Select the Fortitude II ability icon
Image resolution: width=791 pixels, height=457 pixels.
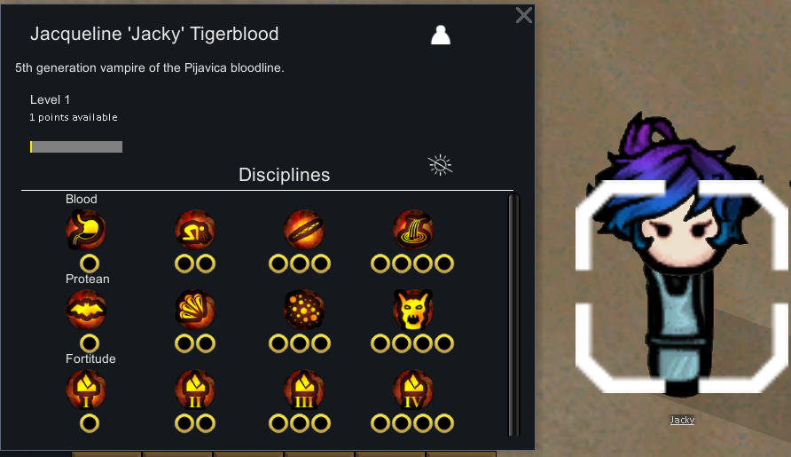click(x=195, y=390)
